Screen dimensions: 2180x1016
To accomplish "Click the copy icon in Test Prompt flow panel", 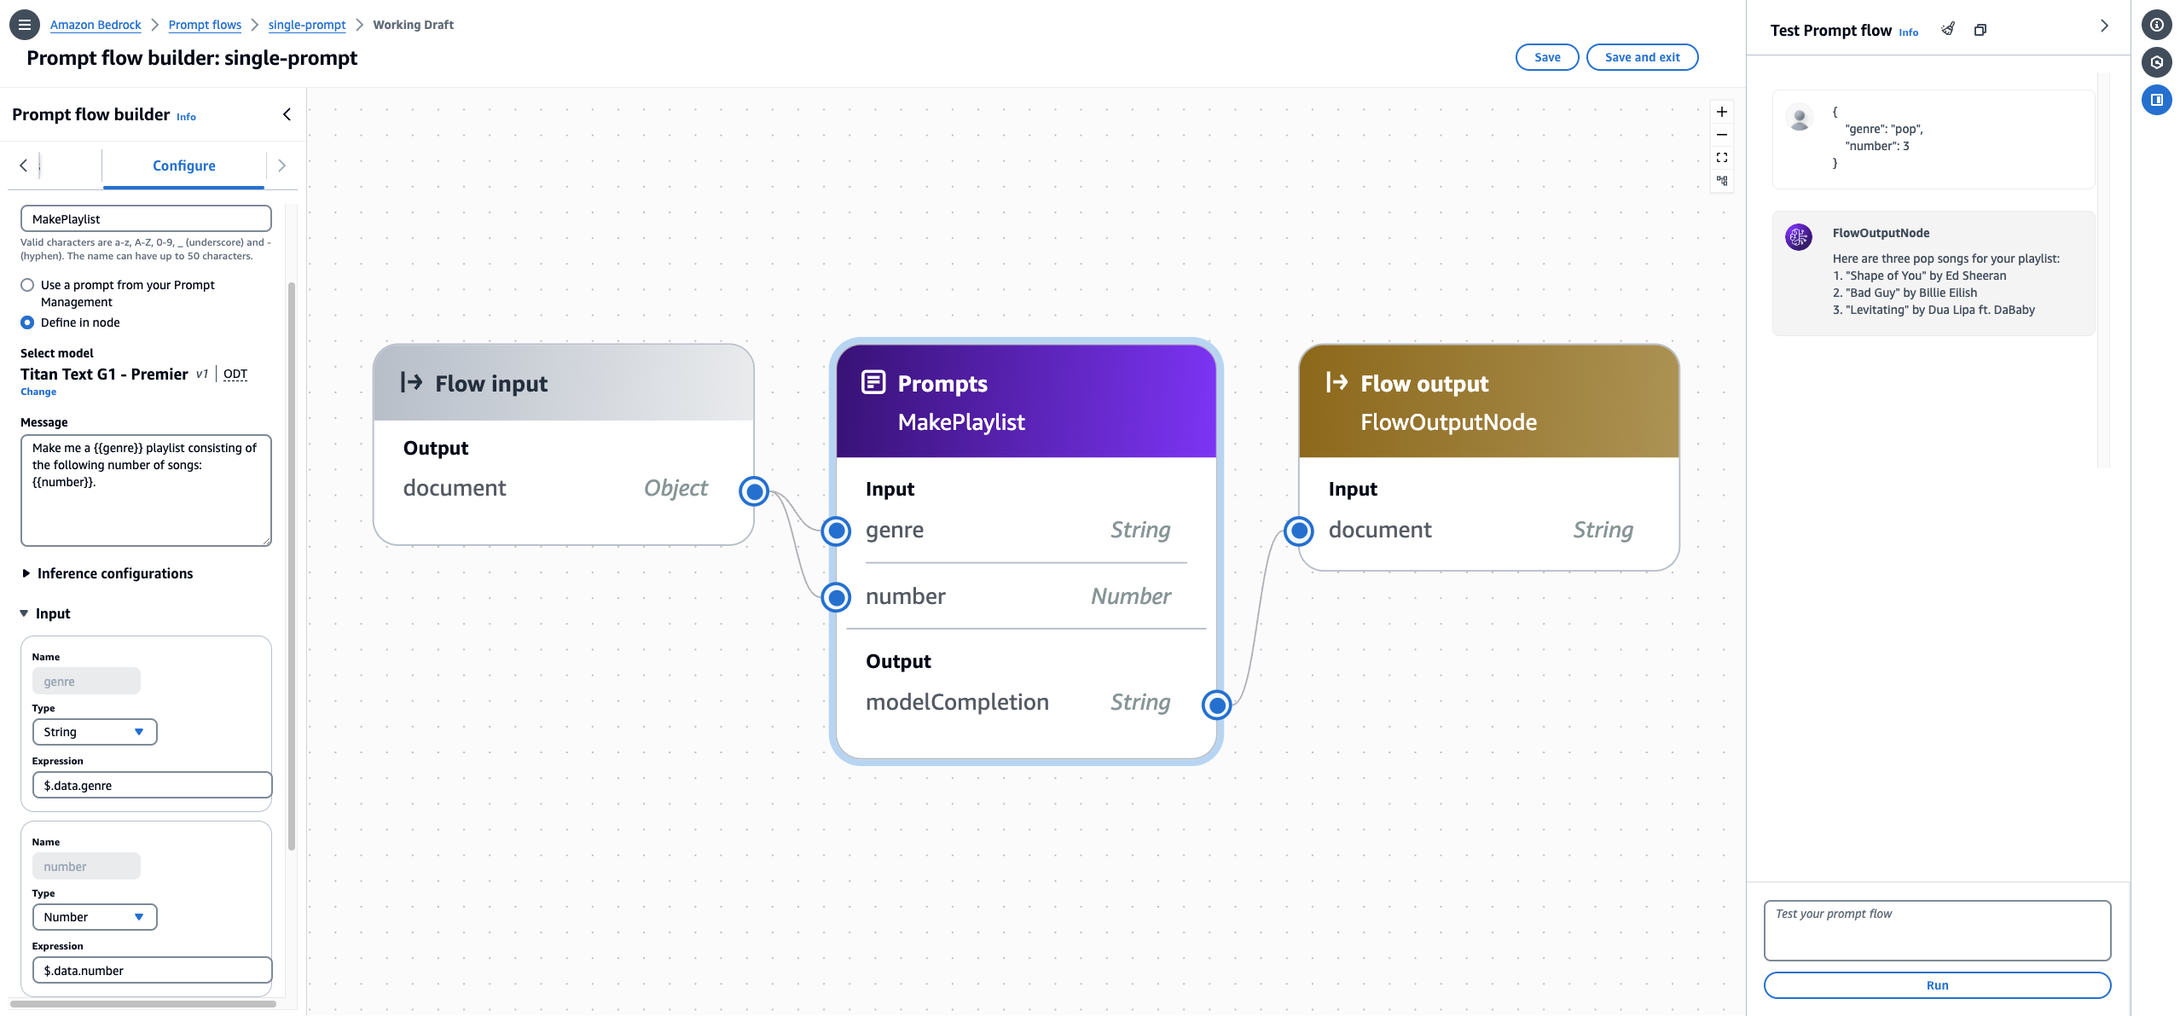I will point(1979,29).
